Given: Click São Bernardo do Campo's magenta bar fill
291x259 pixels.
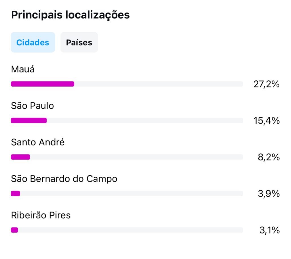Looking at the screenshot, I should point(15,193).
